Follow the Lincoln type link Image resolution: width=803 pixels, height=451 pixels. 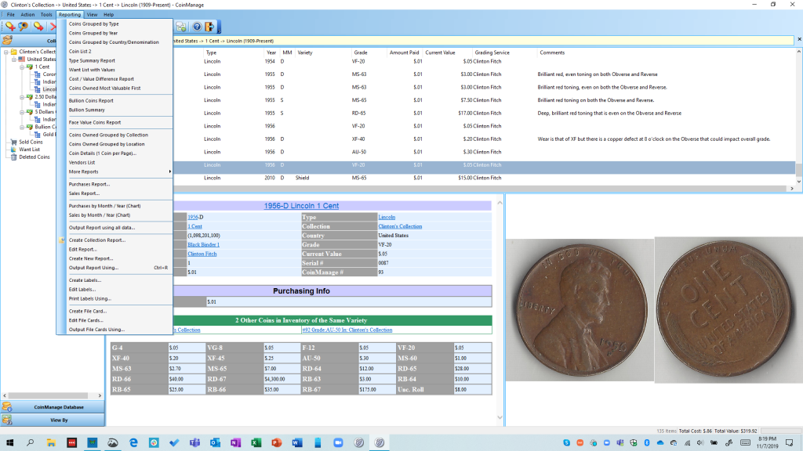387,218
